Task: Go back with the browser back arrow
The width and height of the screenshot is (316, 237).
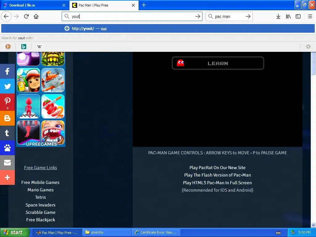Action: point(6,16)
